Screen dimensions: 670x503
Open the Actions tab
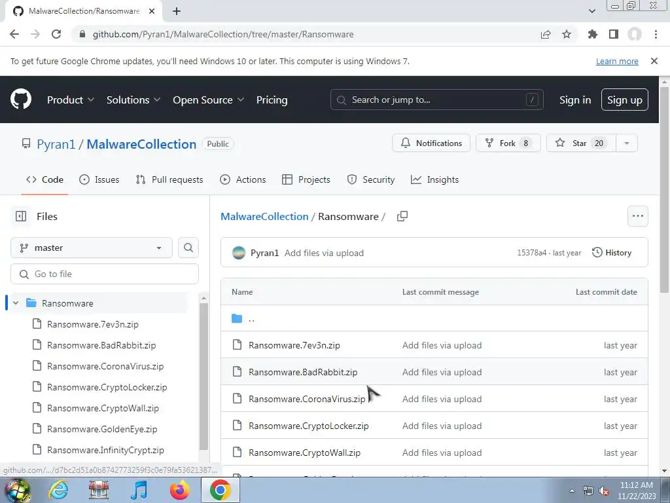tap(243, 179)
